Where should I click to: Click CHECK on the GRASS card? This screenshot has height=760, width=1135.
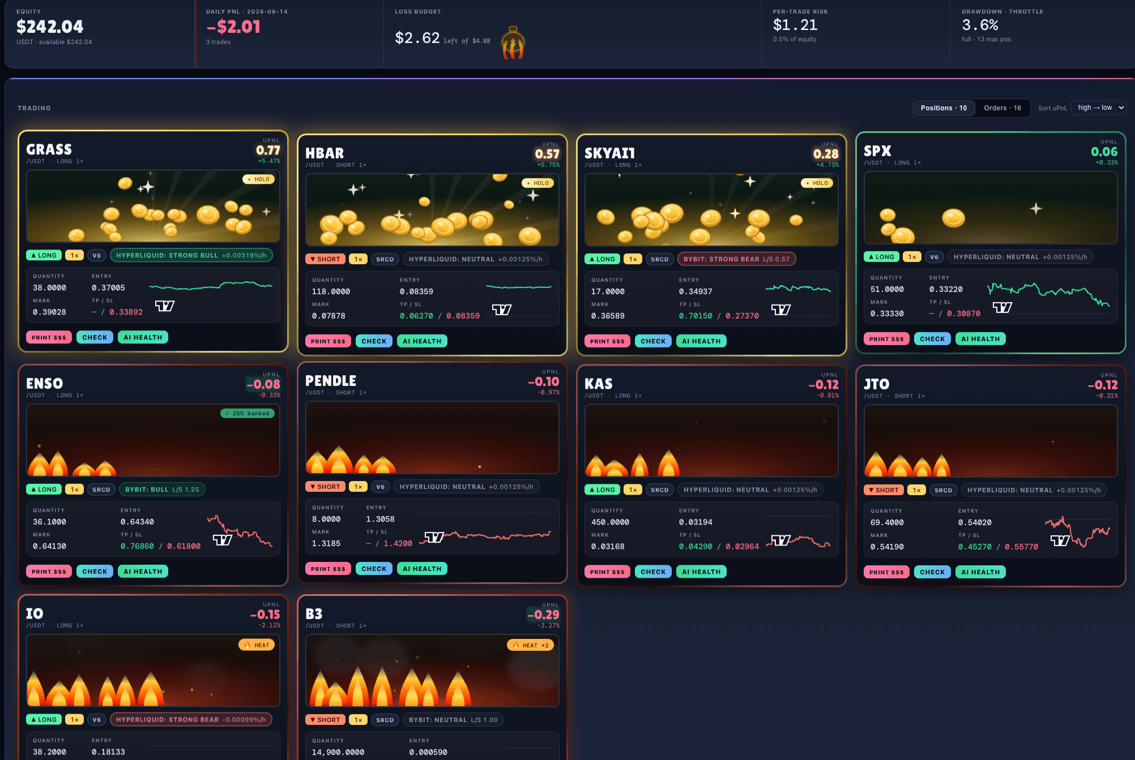[95, 337]
